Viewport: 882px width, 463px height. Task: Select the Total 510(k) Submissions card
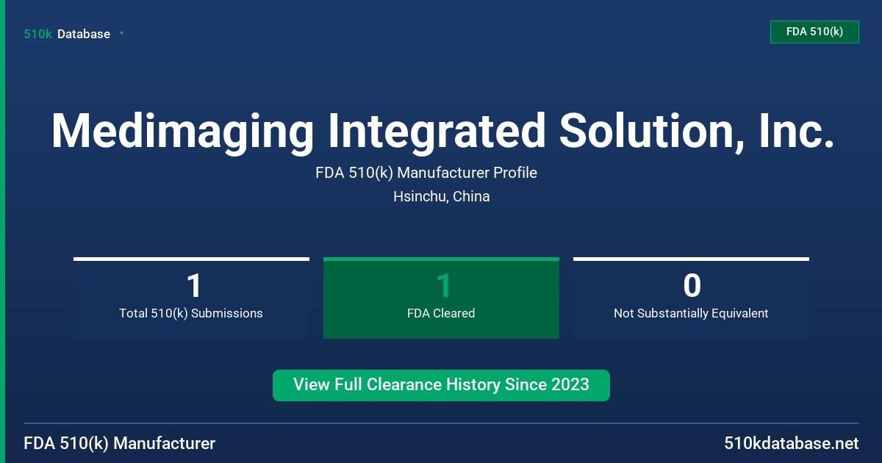point(191,298)
